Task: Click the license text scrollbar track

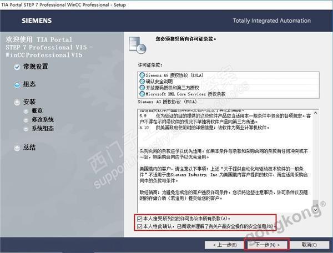Action: click(316, 157)
